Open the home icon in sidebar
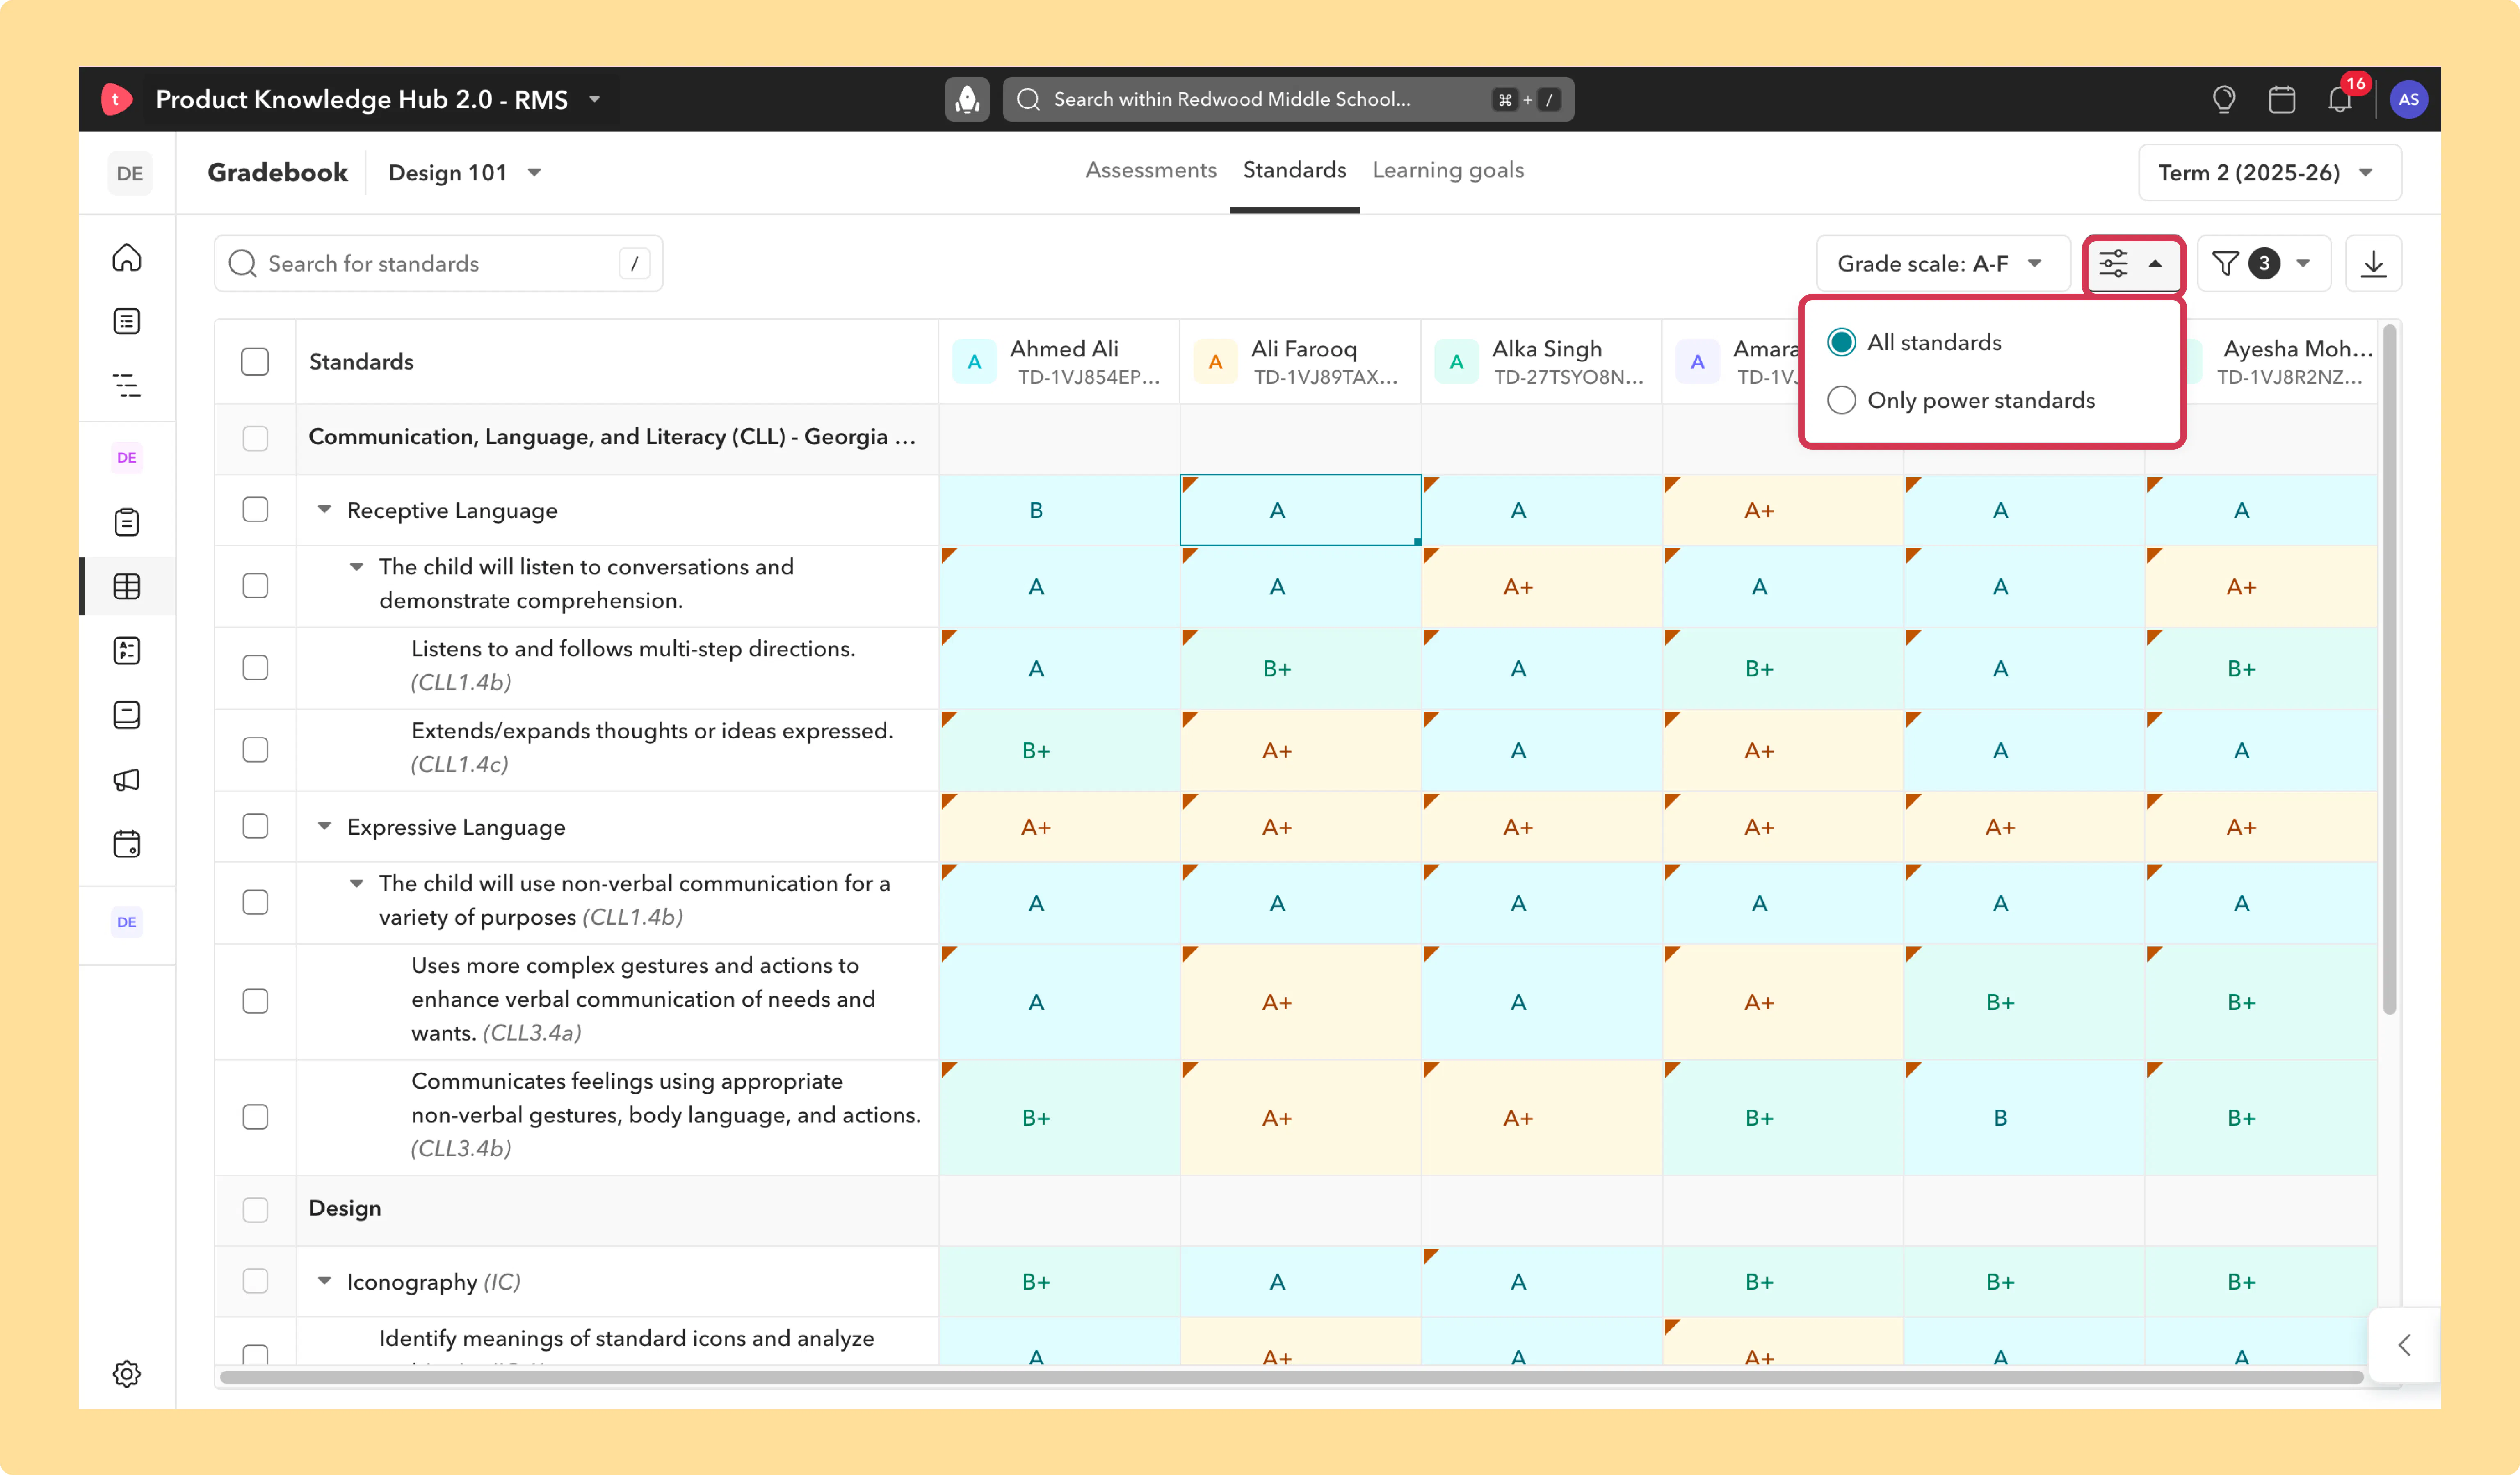2520x1475 pixels. click(127, 258)
